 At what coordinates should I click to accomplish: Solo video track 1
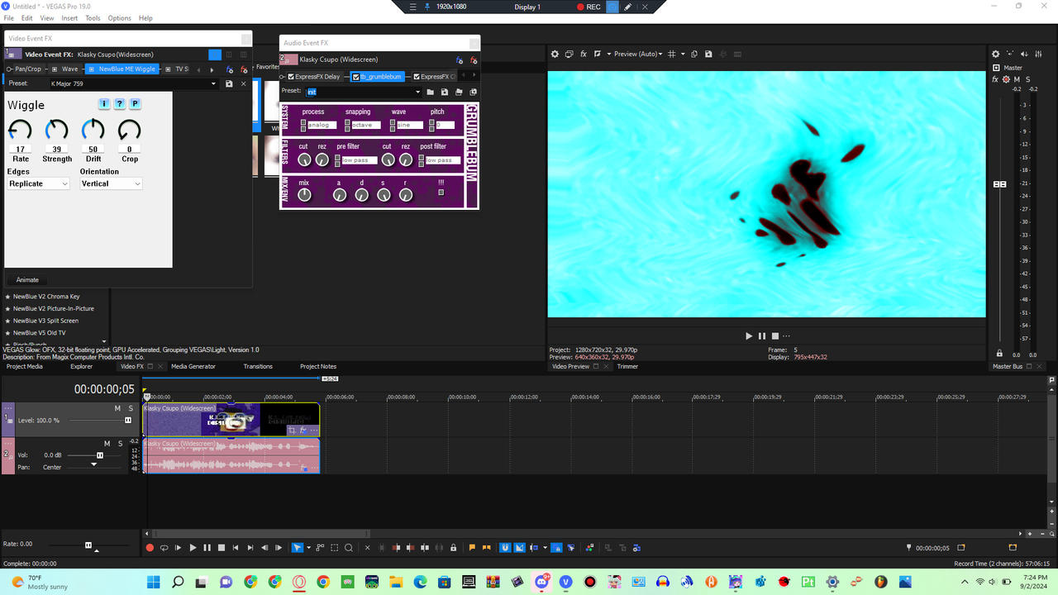(131, 408)
